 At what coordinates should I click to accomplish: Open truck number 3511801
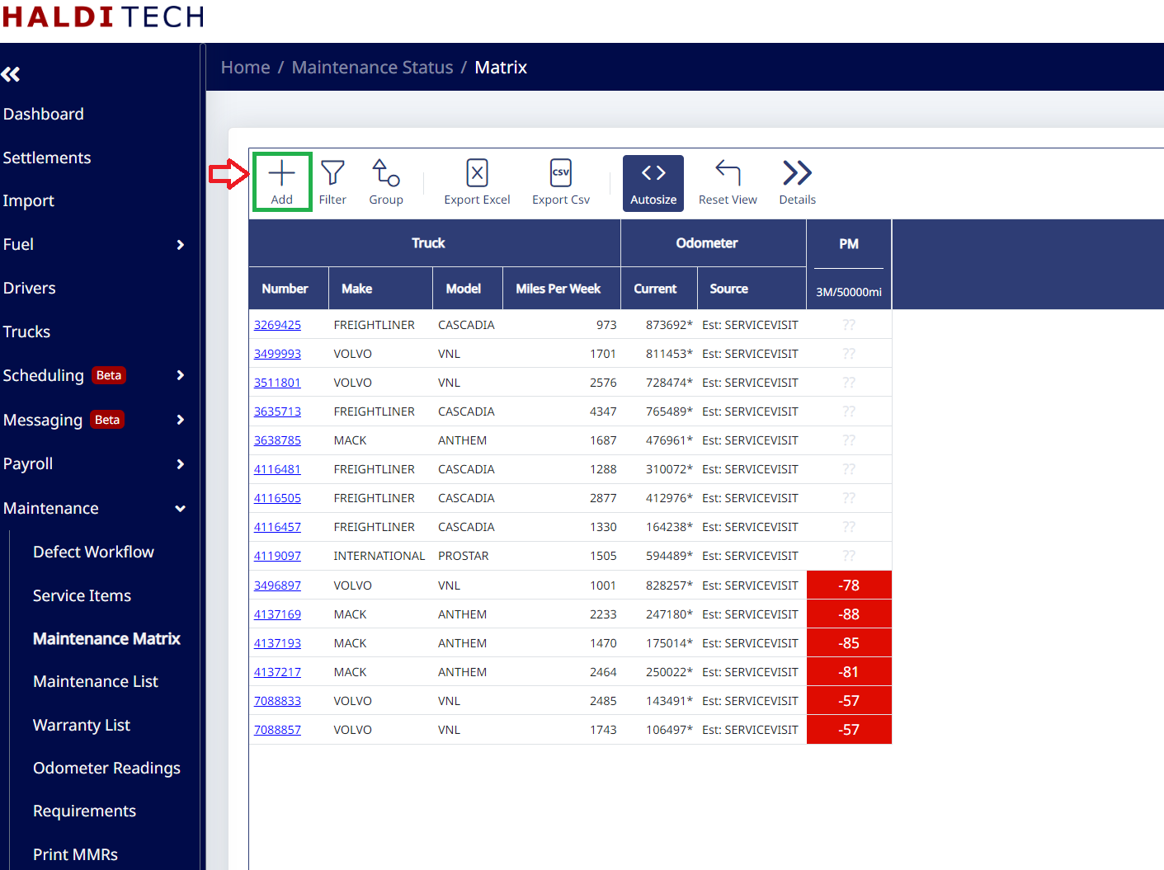click(277, 383)
